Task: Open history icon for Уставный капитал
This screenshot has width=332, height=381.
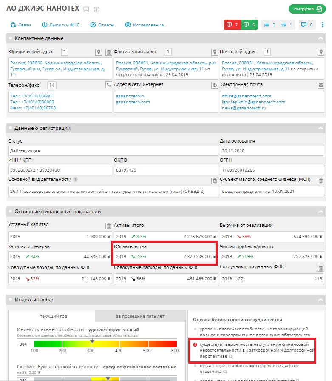Action: coord(109,226)
